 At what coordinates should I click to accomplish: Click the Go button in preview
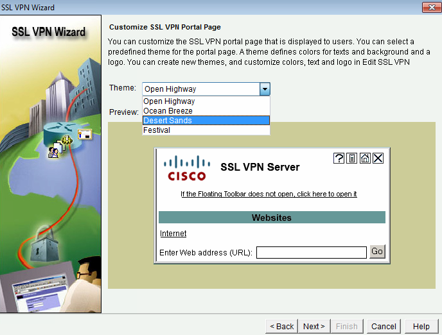[x=377, y=252]
